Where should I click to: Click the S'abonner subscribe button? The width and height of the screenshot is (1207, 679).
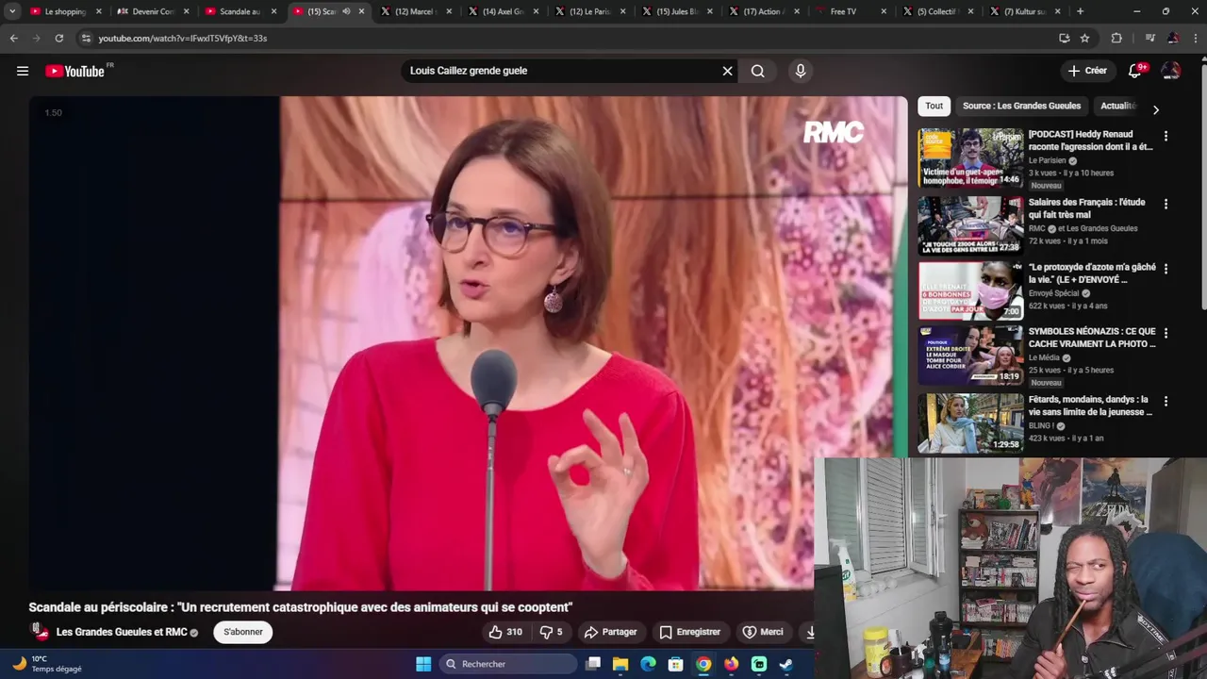pos(243,632)
